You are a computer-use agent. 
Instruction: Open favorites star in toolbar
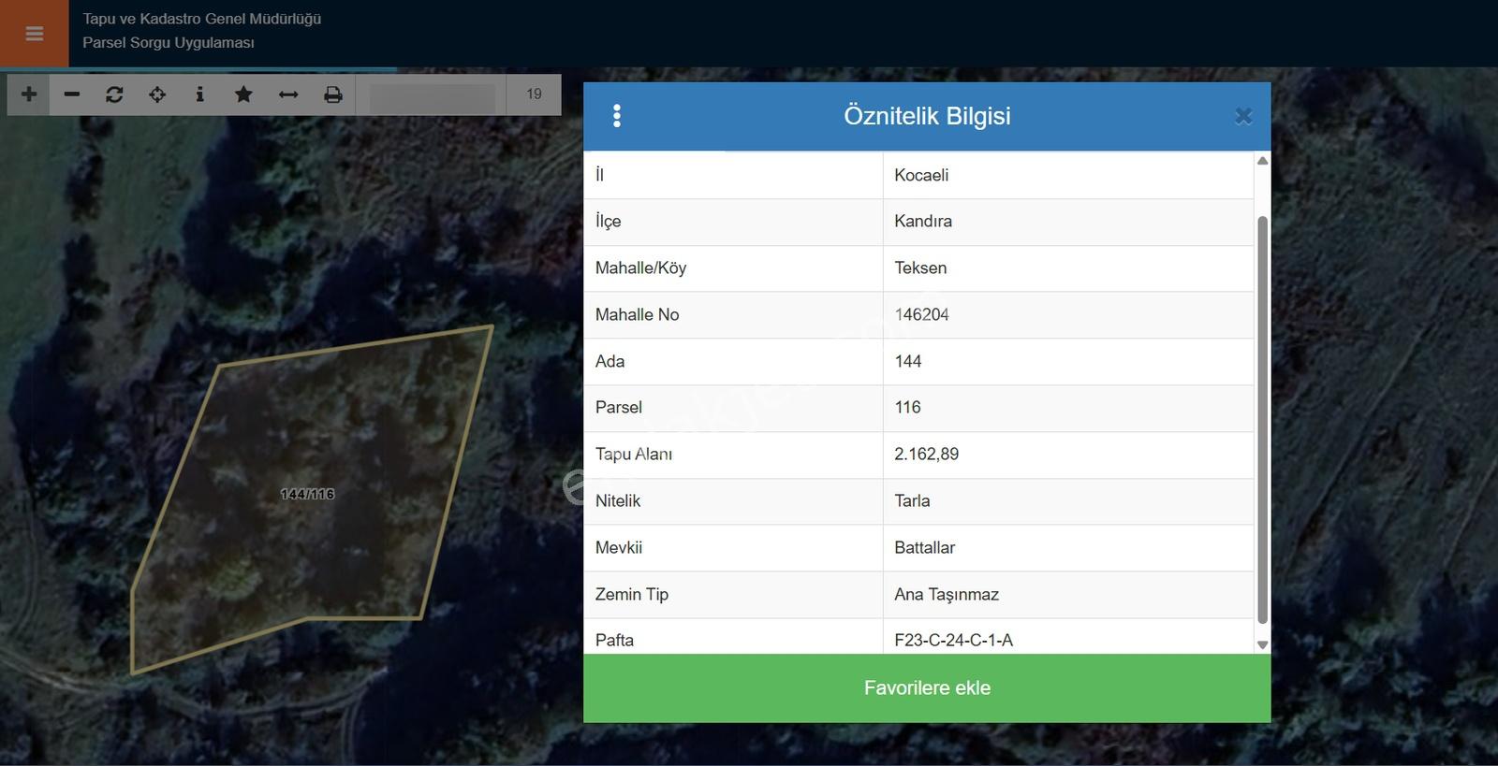[x=243, y=94]
